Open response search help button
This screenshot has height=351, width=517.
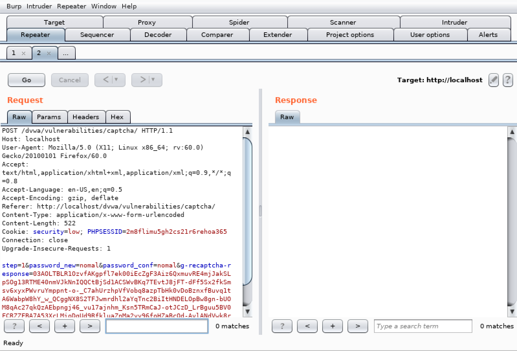pos(282,326)
